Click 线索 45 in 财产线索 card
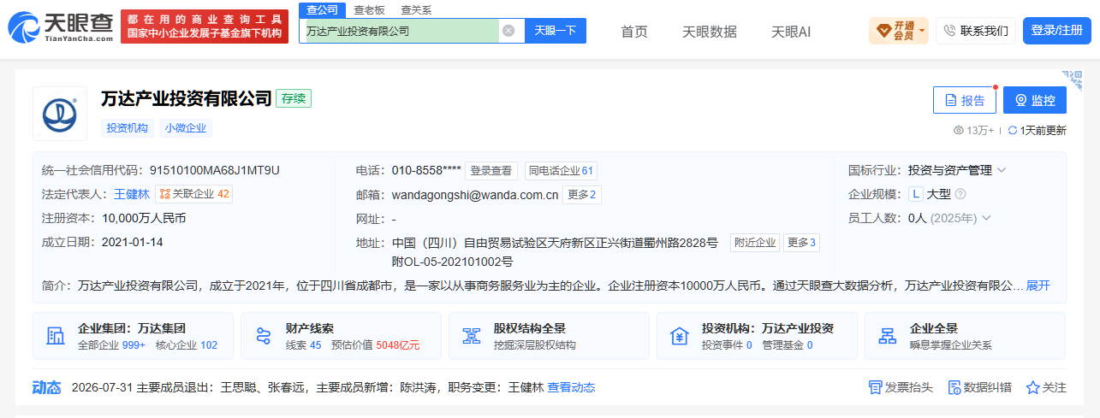 [303, 345]
